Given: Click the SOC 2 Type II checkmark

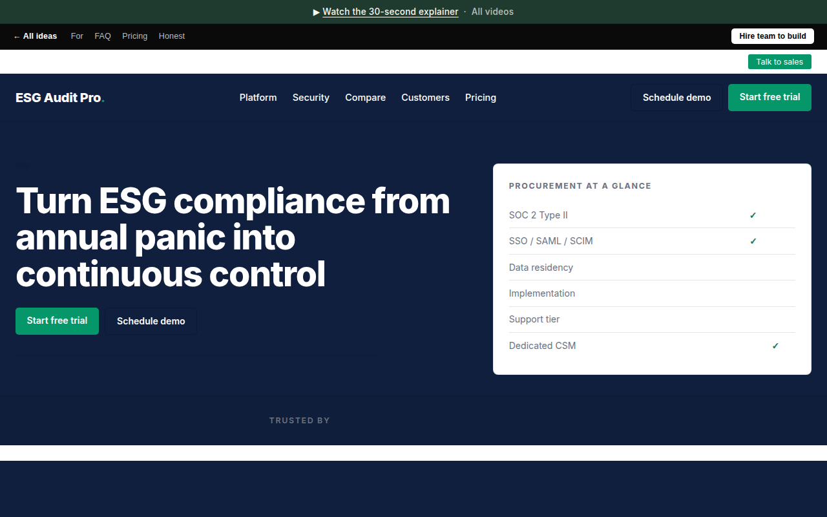Looking at the screenshot, I should tap(753, 215).
